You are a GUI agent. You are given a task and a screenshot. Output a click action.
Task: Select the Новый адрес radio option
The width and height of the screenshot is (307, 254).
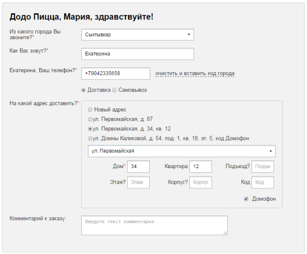[x=90, y=110]
